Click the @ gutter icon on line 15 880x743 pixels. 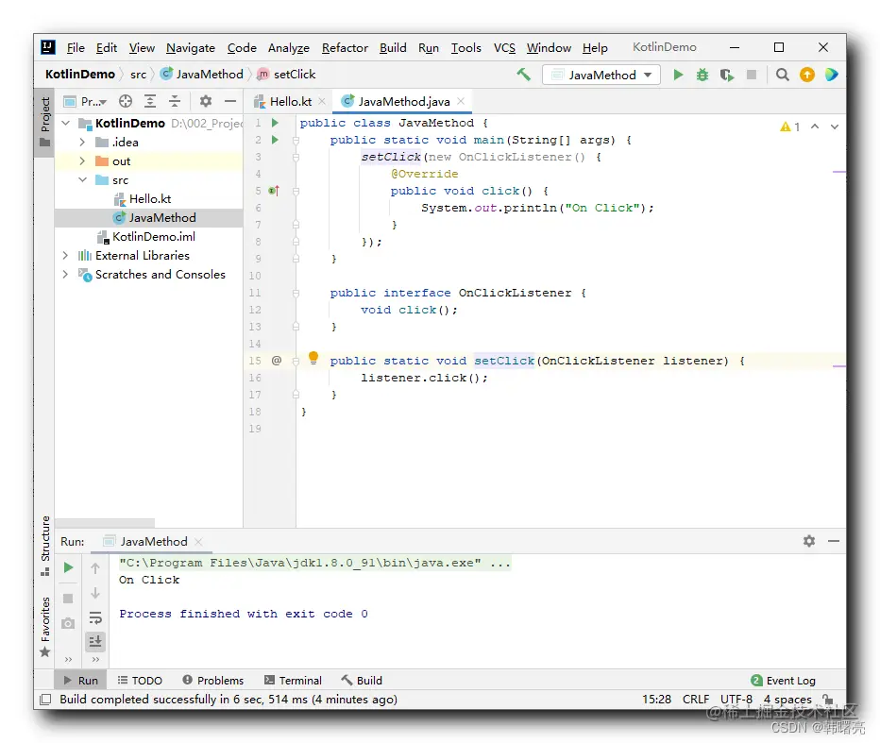coord(277,361)
